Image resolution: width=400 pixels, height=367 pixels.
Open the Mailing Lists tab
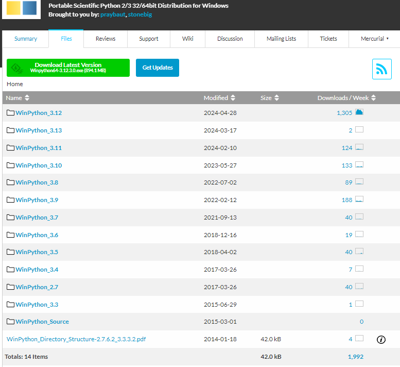point(281,39)
